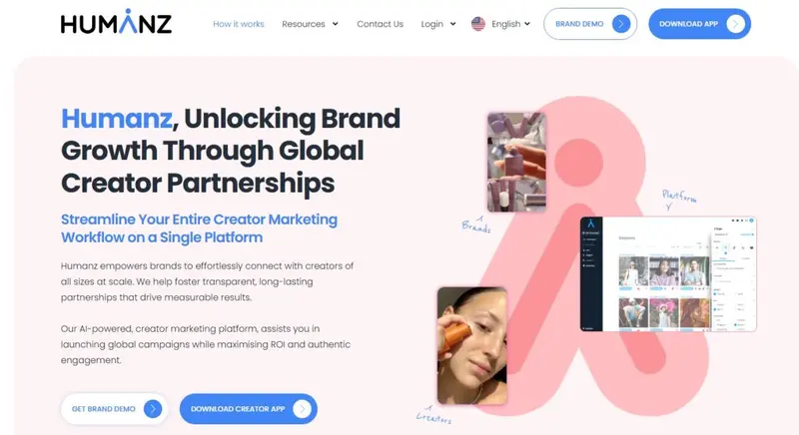Click the Get Brand Demo button
The width and height of the screenshot is (799, 435).
[x=115, y=408]
